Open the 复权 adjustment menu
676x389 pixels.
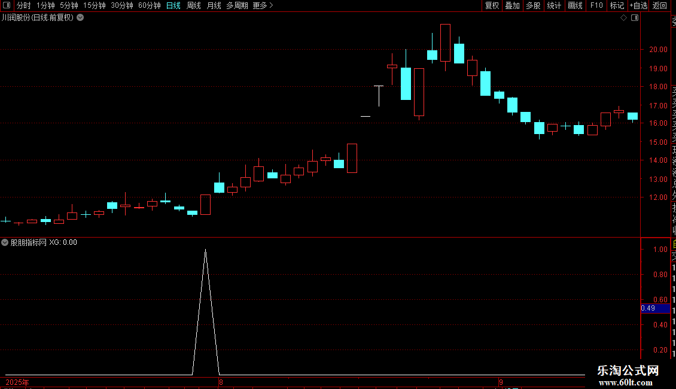(x=492, y=5)
